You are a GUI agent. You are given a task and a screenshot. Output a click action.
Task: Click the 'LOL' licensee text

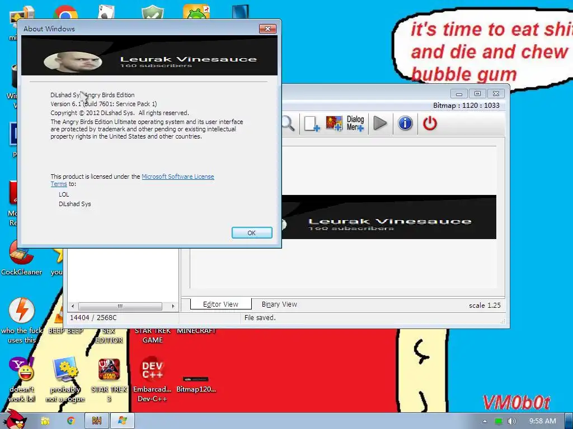coord(64,194)
